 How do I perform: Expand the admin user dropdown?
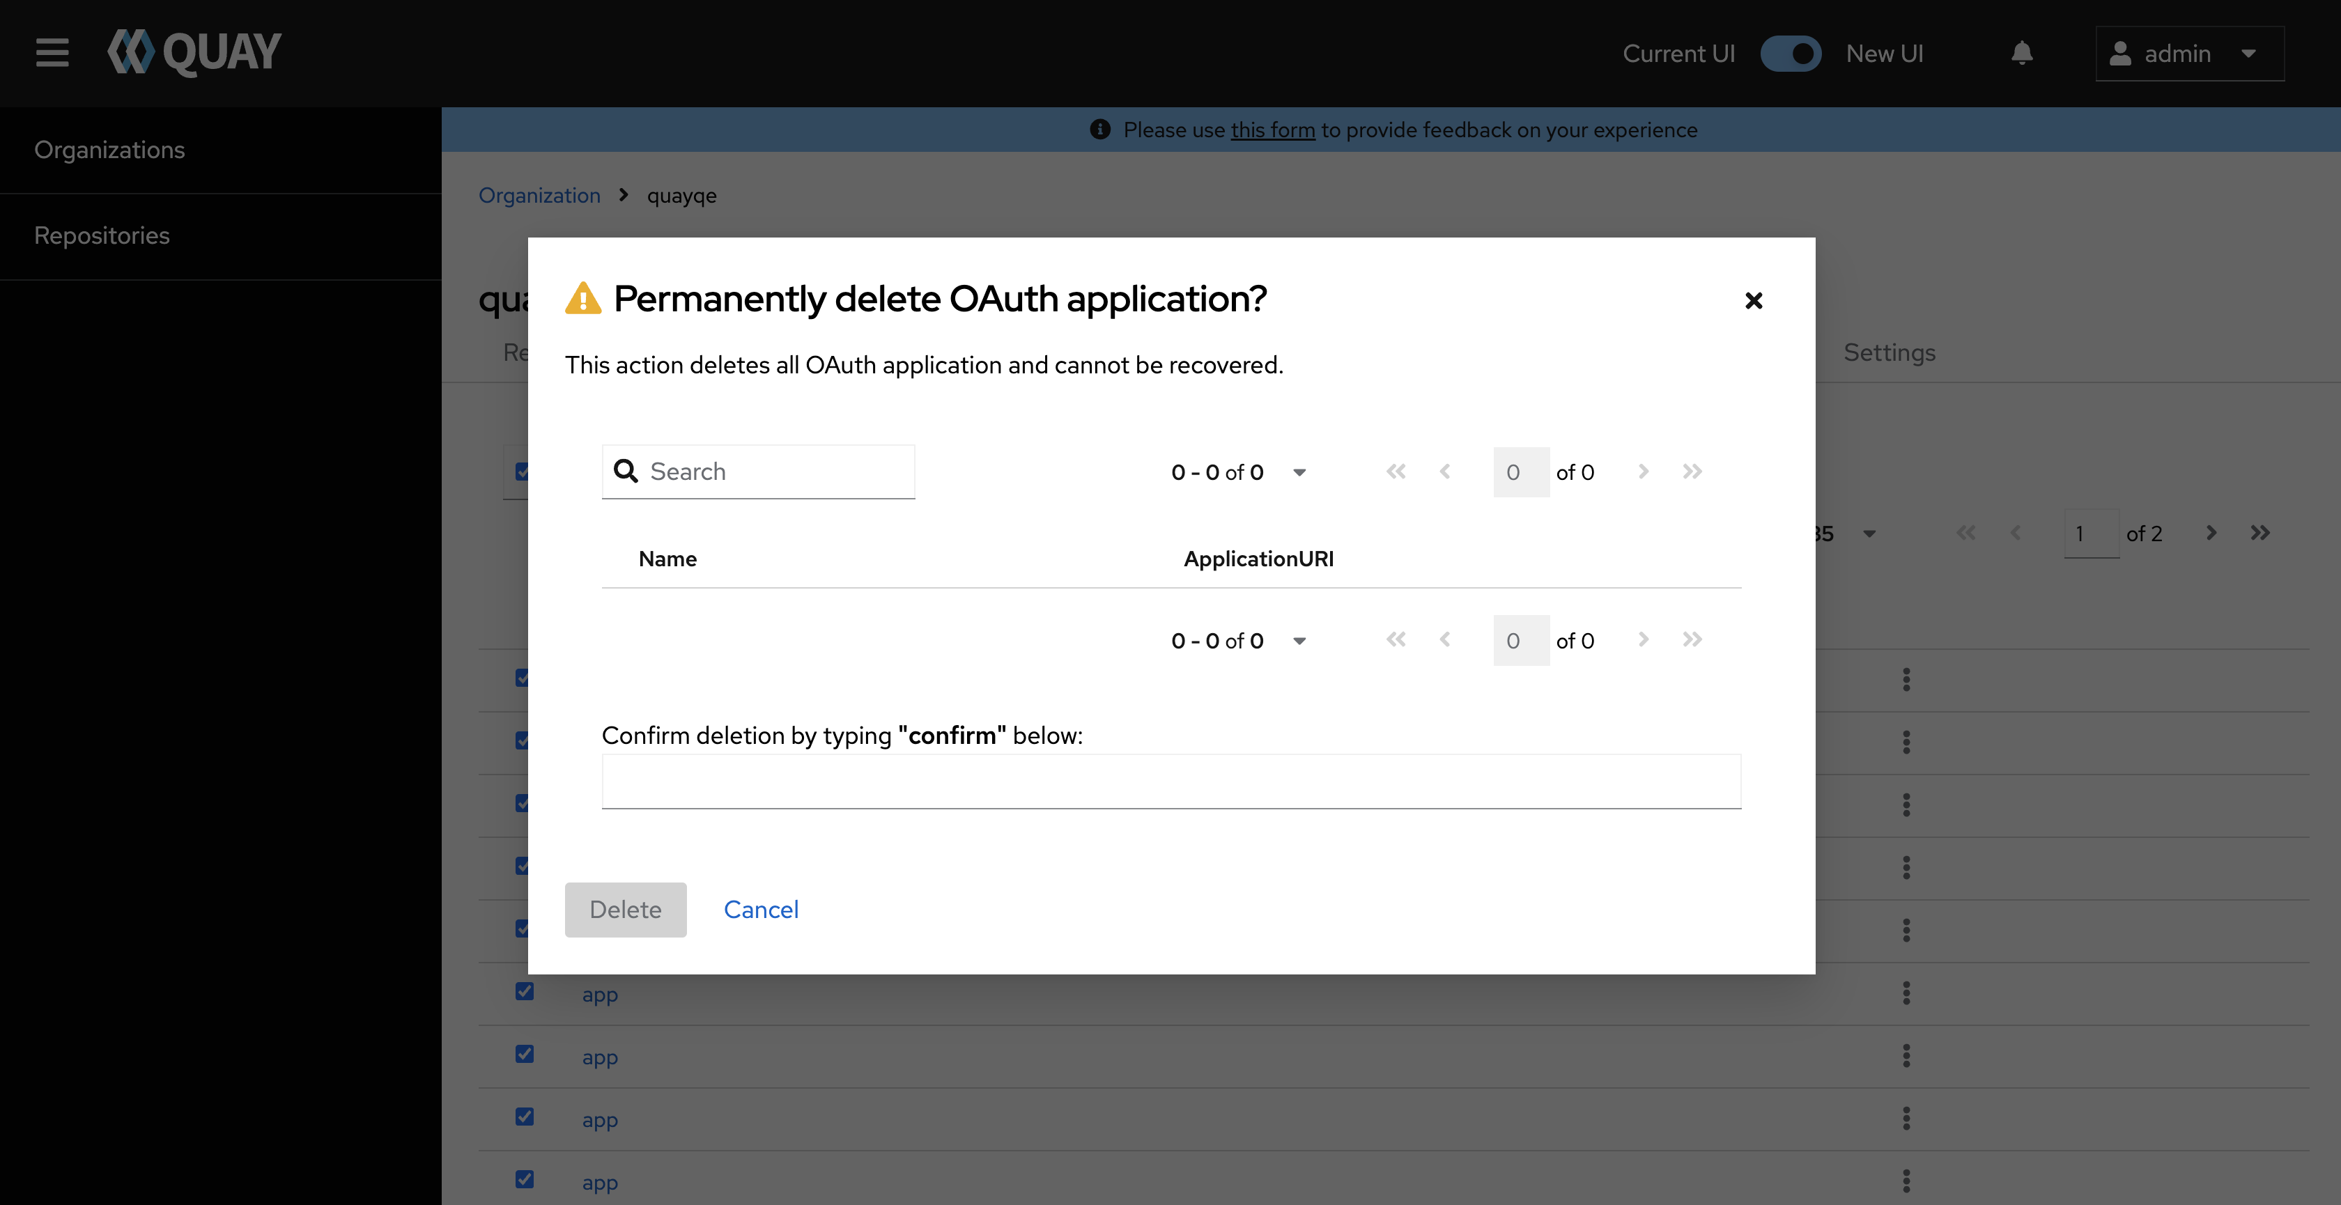2188,54
